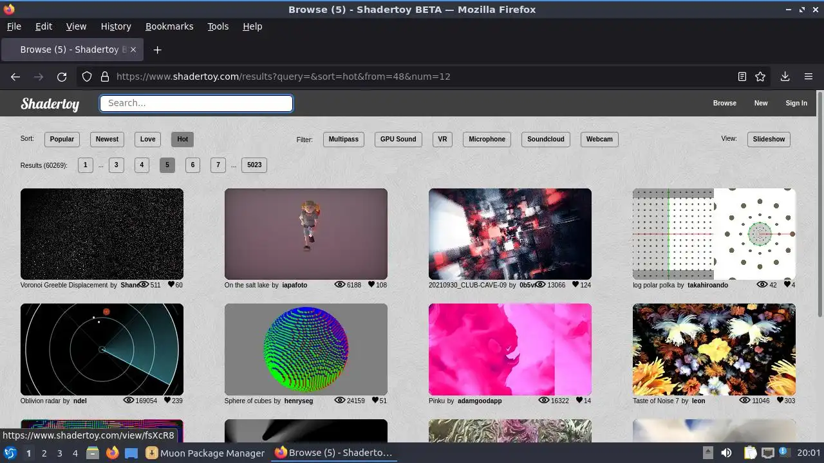Go to results page 1
The width and height of the screenshot is (824, 463).
coord(85,165)
